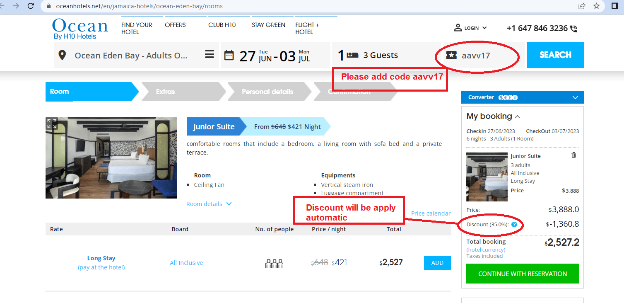Expand the Converter panel chevron
This screenshot has height=303, width=624.
coord(575,97)
